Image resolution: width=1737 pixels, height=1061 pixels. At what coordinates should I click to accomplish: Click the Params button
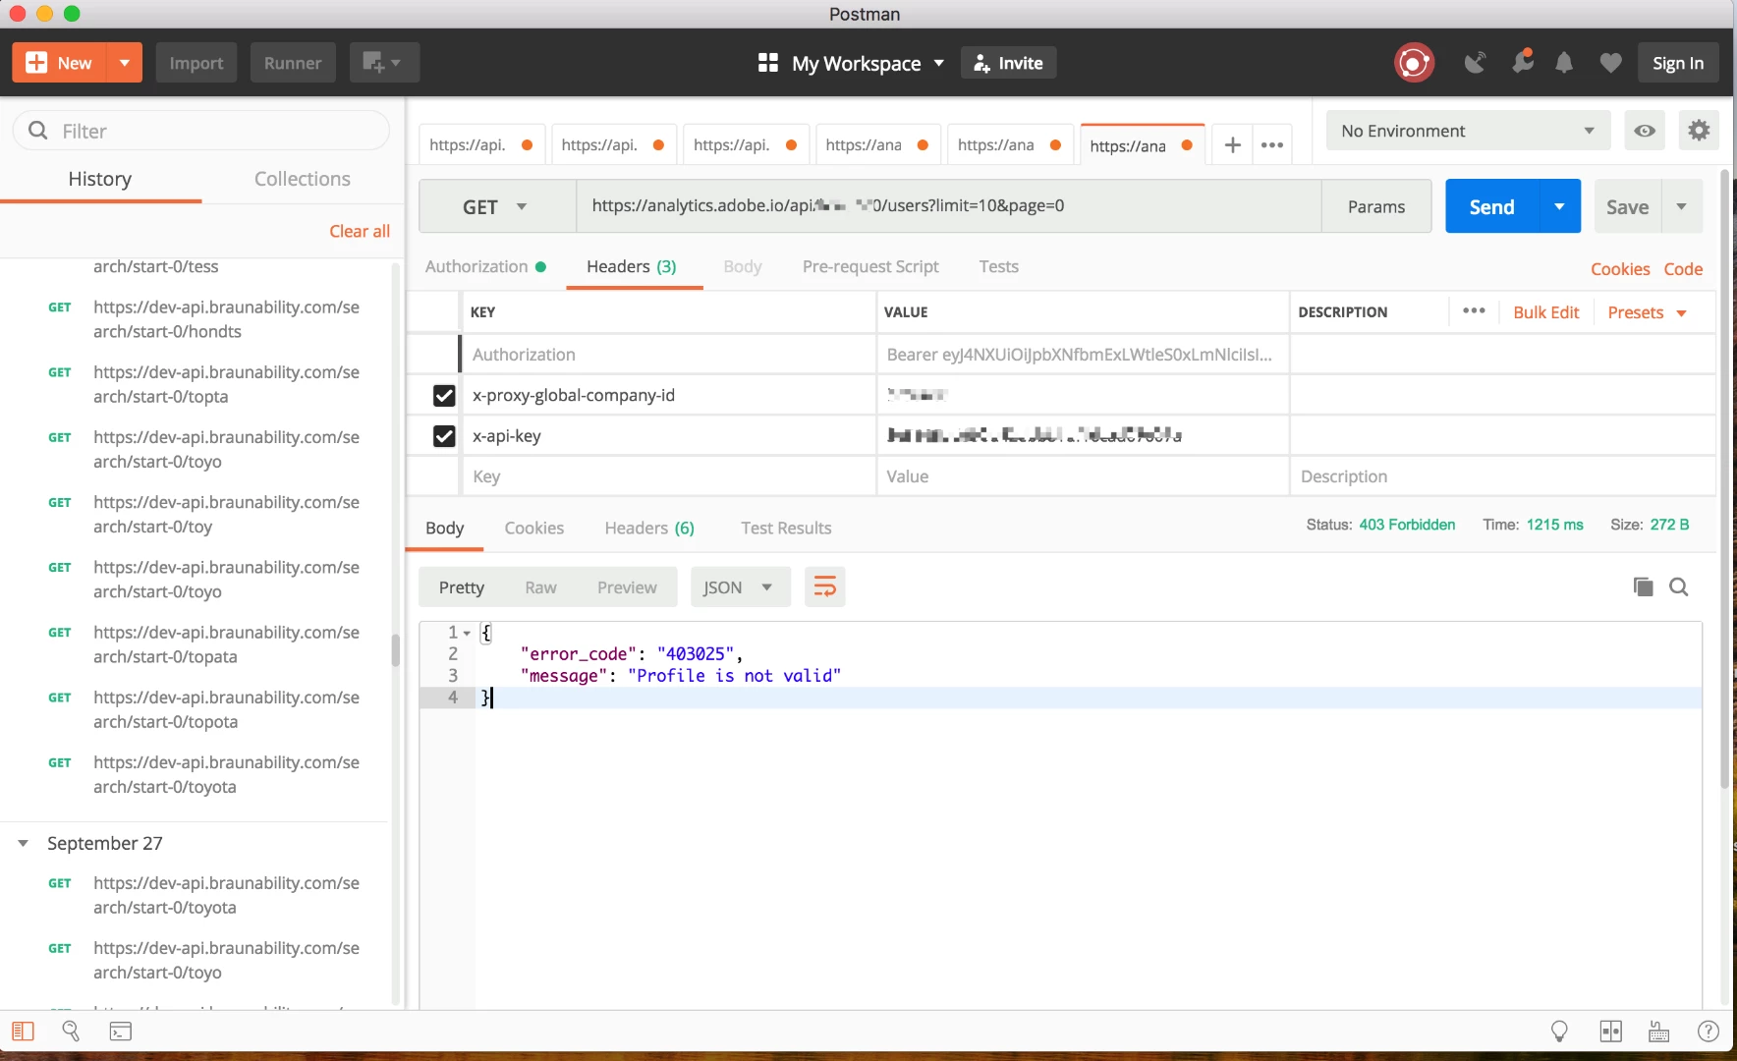[x=1376, y=206]
